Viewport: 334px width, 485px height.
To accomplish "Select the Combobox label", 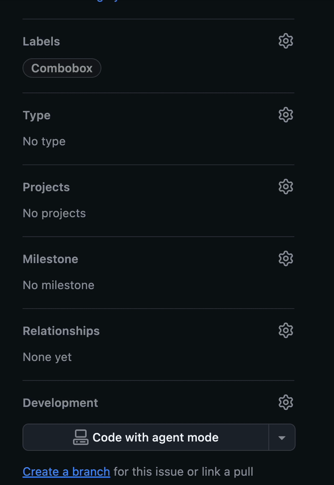I will [x=62, y=68].
